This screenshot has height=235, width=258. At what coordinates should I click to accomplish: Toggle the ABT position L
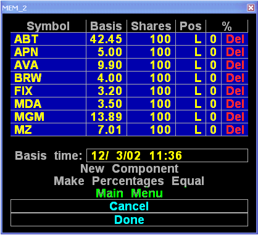(x=191, y=39)
